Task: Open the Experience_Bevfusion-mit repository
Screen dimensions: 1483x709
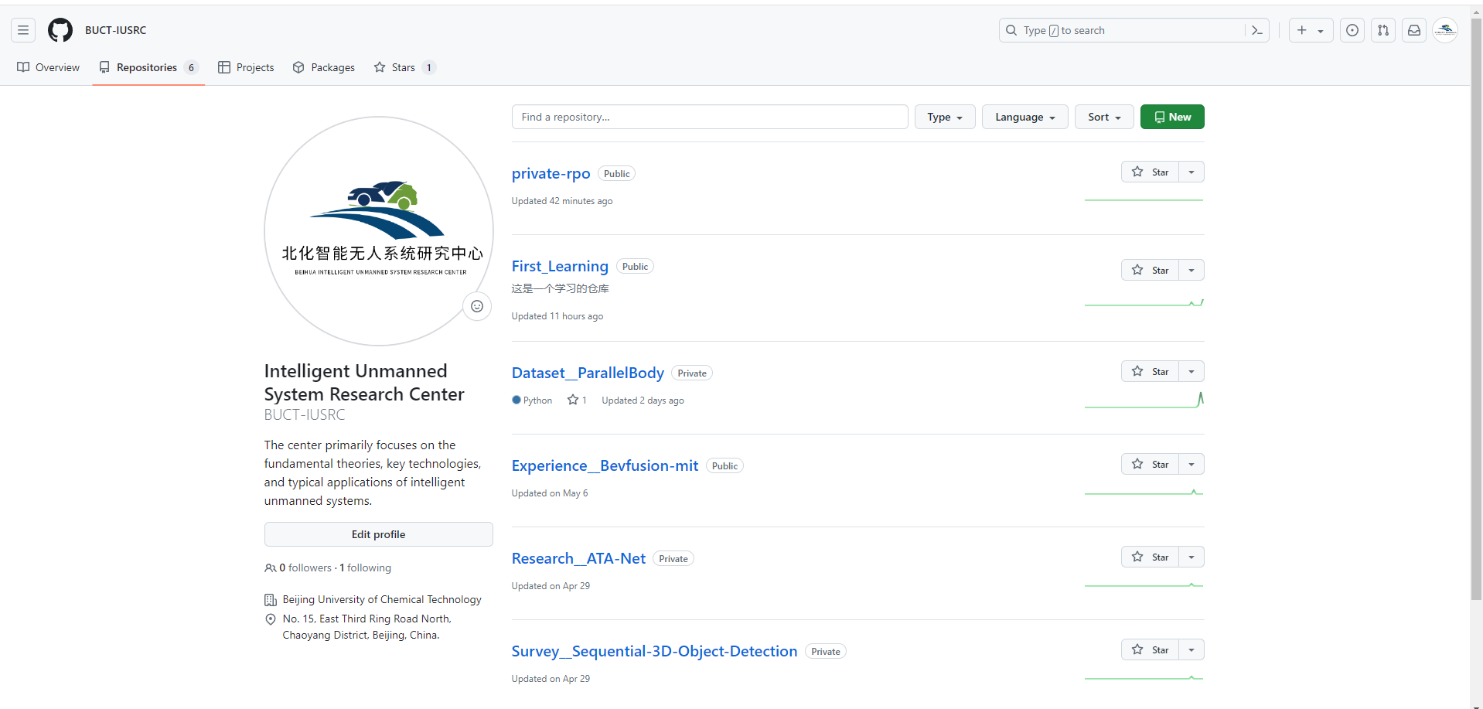Action: coord(605,465)
